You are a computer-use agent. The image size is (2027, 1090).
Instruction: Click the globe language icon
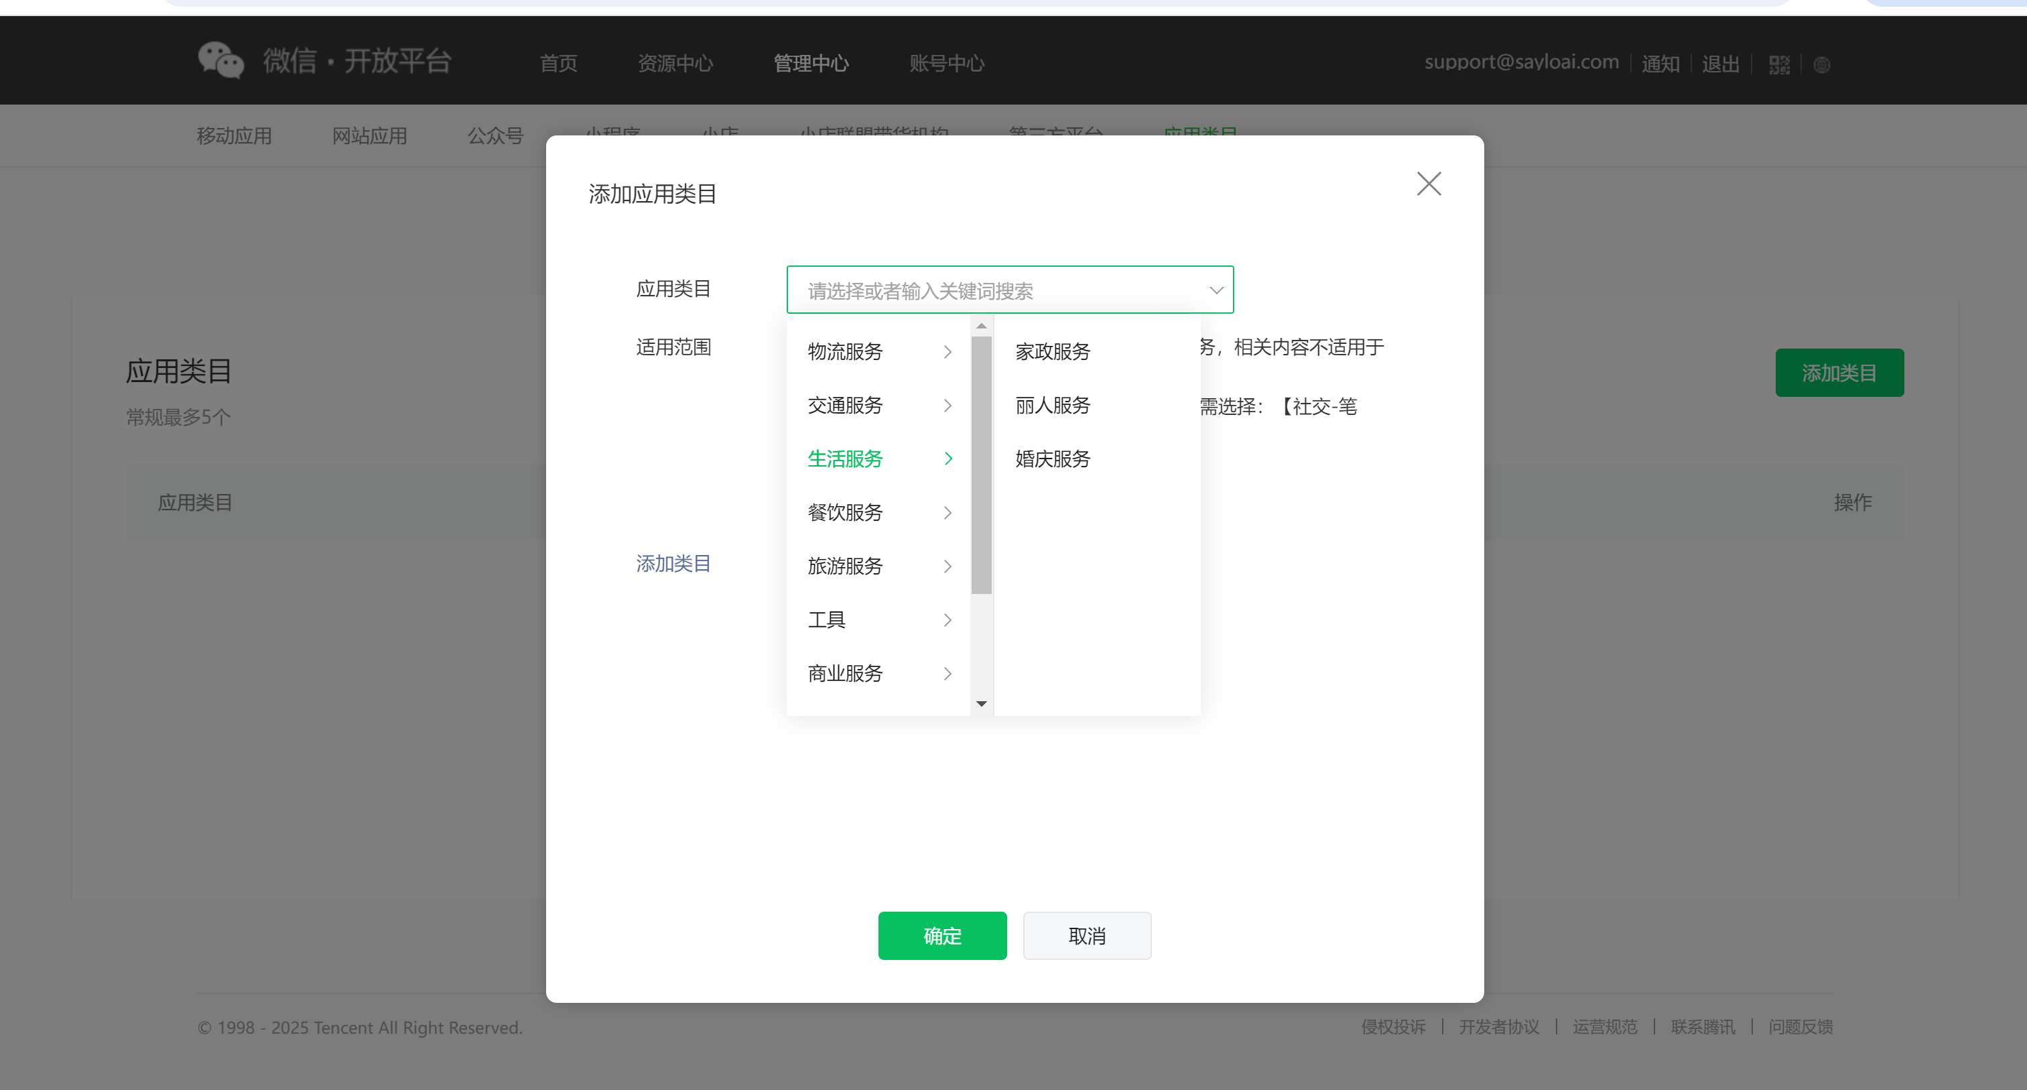1822,64
